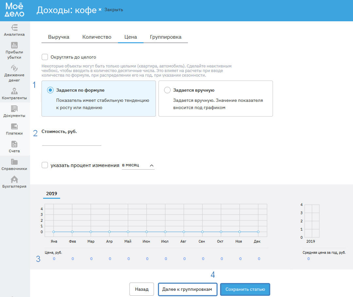Click the Май chart data point

[x=128, y=232]
